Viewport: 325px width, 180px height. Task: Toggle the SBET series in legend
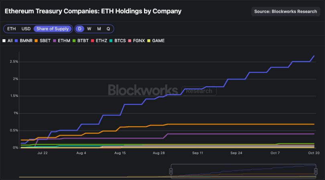point(43,40)
